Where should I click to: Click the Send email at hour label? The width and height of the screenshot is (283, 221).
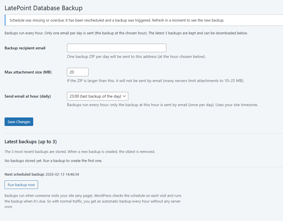(x=27, y=96)
